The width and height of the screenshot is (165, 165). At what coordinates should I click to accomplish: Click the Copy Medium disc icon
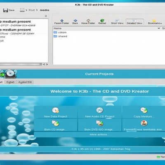tap(144, 110)
